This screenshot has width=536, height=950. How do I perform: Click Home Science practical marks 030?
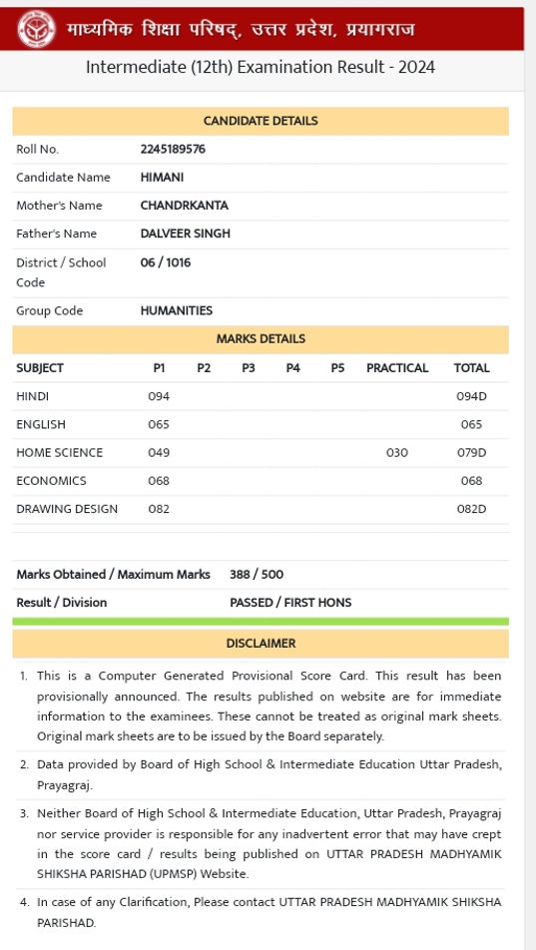click(x=397, y=453)
